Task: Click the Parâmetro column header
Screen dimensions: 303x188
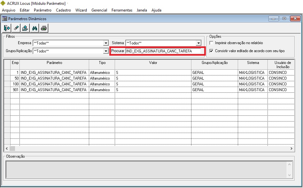Action: click(54, 65)
